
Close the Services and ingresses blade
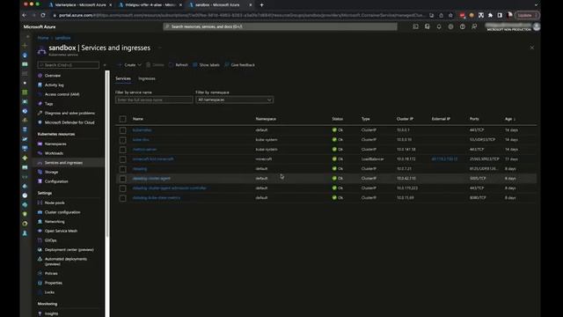pyautogui.click(x=532, y=48)
